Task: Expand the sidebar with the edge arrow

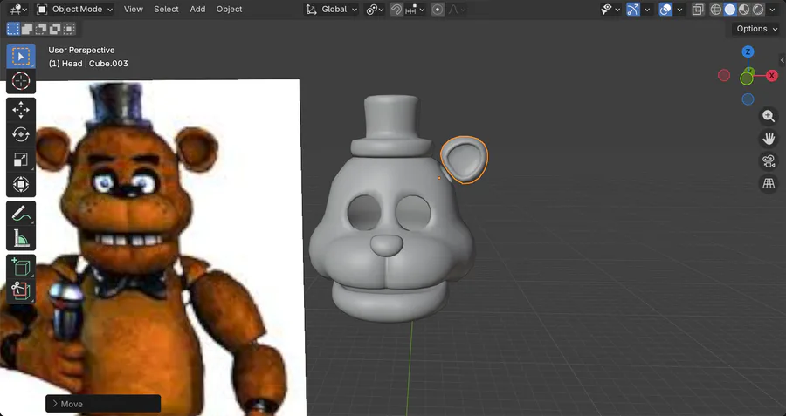Action: [x=782, y=60]
